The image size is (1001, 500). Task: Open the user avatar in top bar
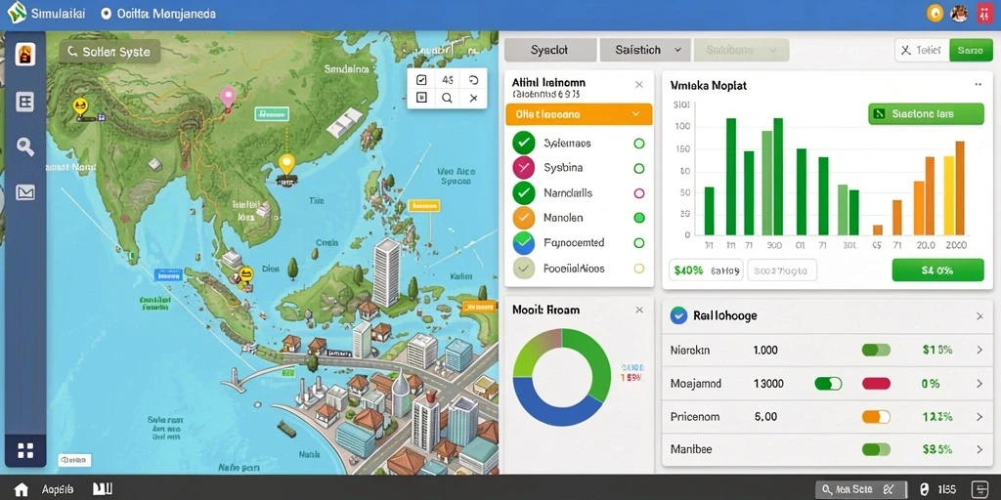click(959, 14)
